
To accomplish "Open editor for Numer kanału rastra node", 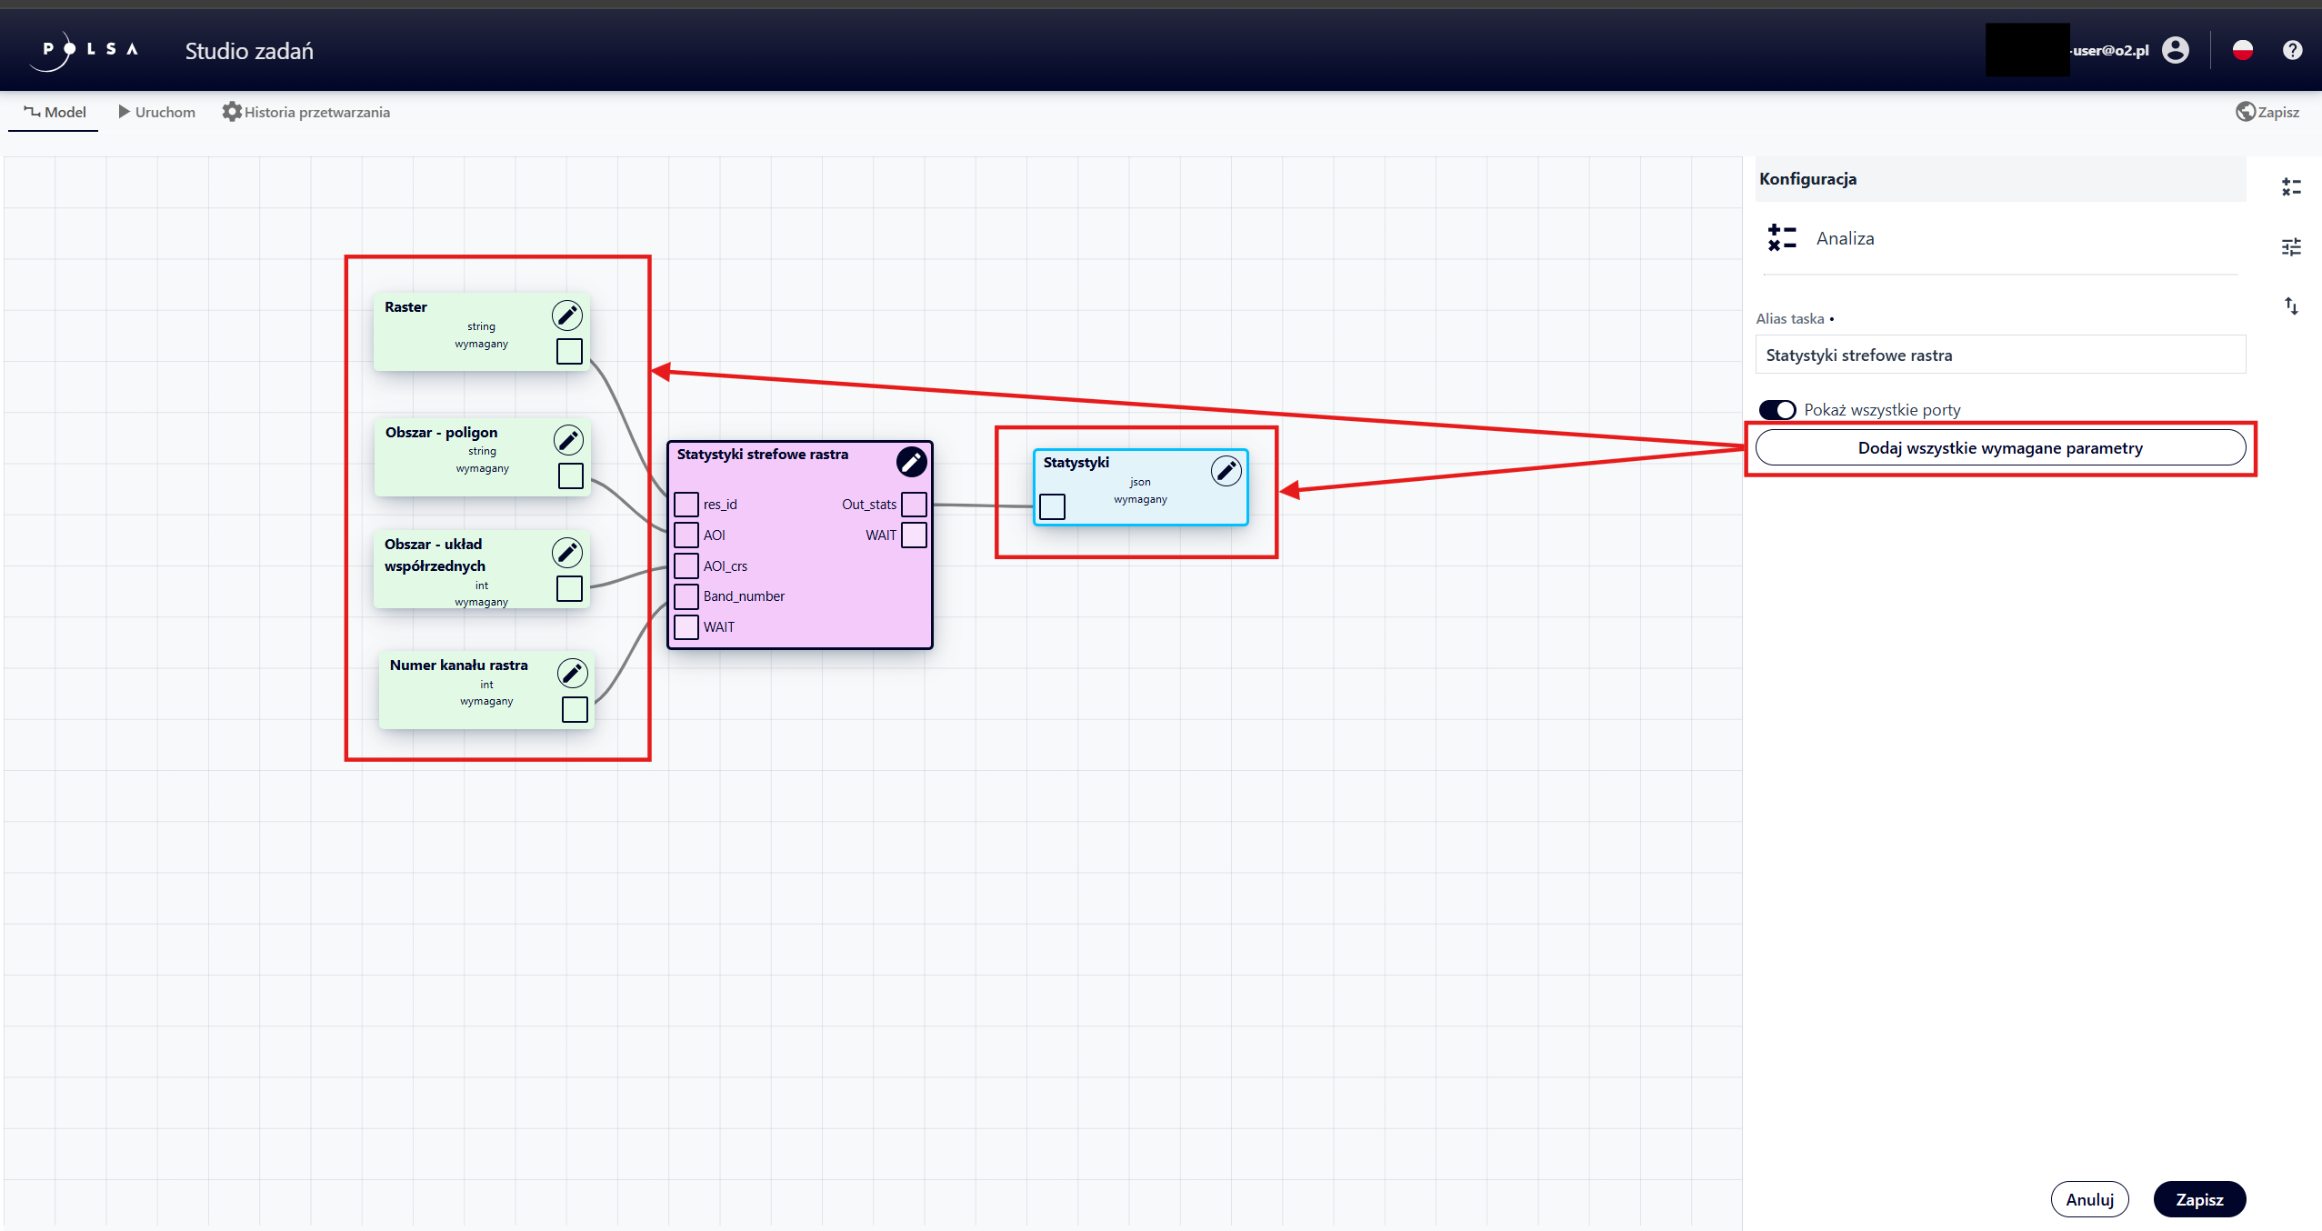I will 572,674.
